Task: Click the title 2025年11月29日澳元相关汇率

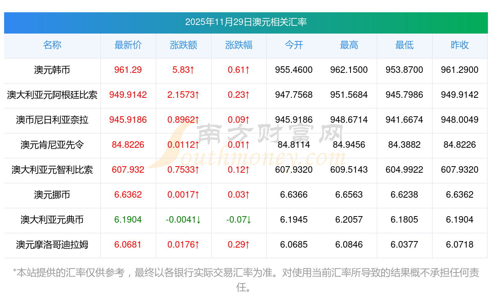Action: pyautogui.click(x=246, y=22)
